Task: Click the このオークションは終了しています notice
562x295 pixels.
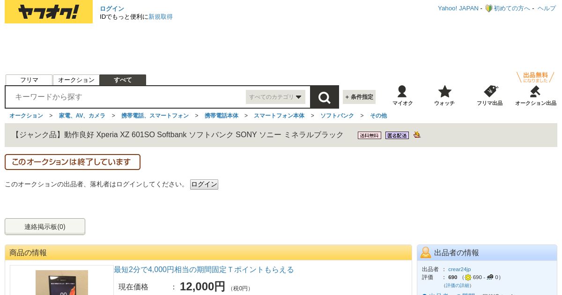Action: coord(73,162)
